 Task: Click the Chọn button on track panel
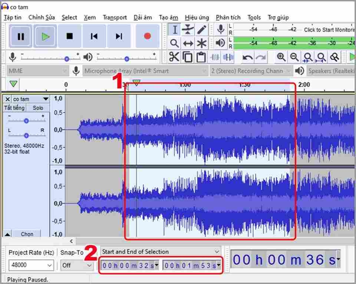click(26, 234)
